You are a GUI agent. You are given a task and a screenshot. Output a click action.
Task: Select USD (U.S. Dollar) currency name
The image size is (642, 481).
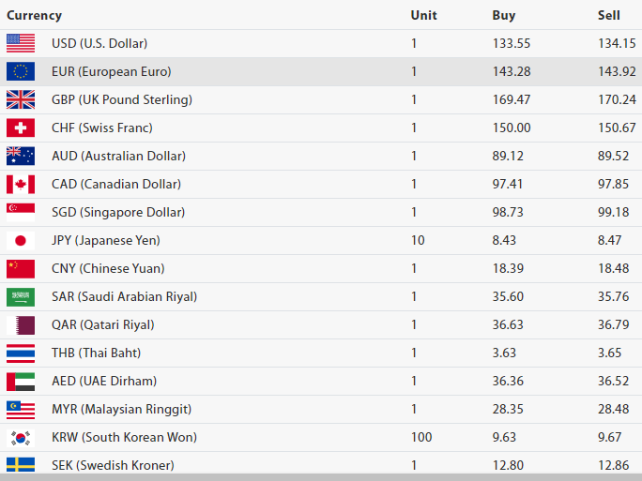click(99, 43)
